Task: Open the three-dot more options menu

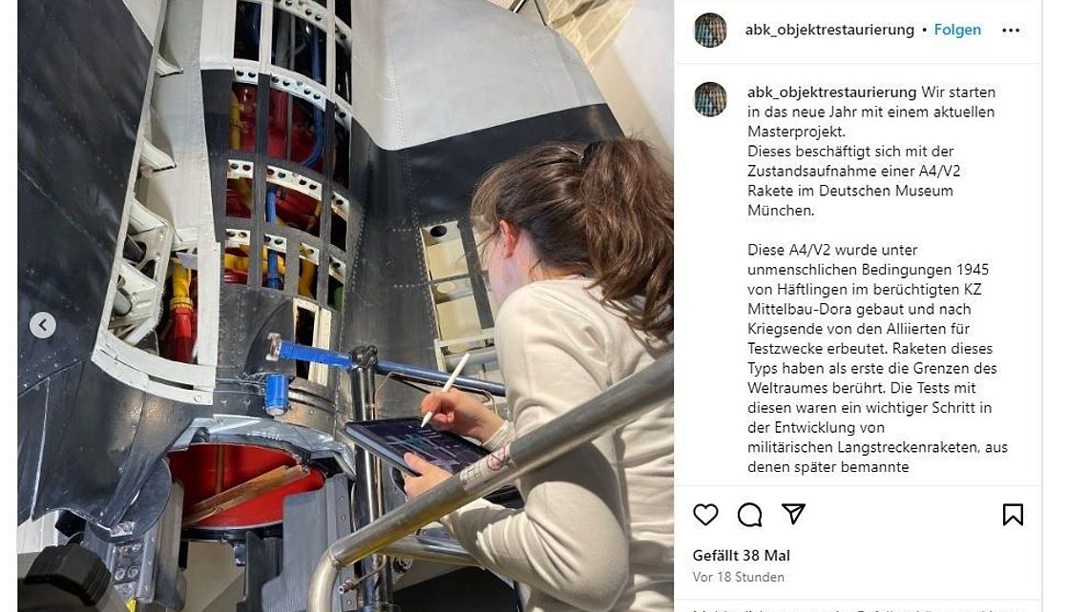Action: [1011, 30]
